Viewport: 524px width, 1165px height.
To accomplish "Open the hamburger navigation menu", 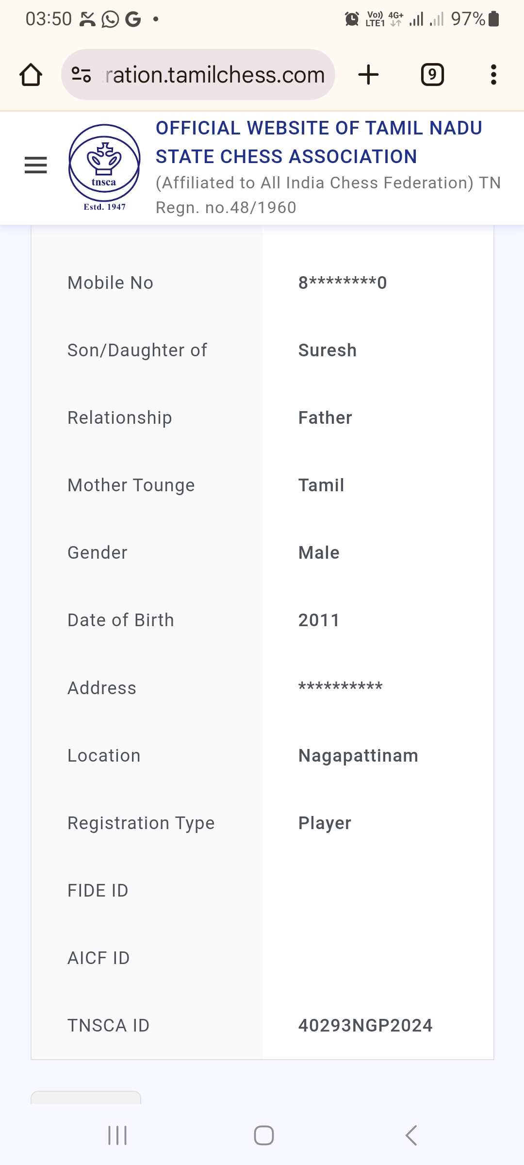I will pyautogui.click(x=35, y=165).
